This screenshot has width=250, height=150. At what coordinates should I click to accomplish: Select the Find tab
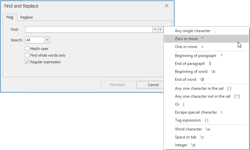10,17
